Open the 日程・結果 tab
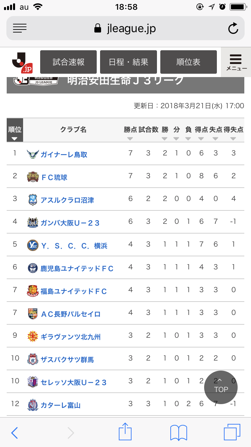 [x=129, y=62]
